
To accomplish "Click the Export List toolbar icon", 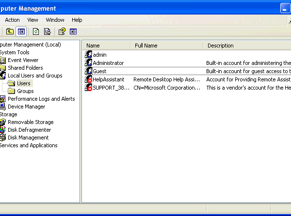I will pos(48,31).
